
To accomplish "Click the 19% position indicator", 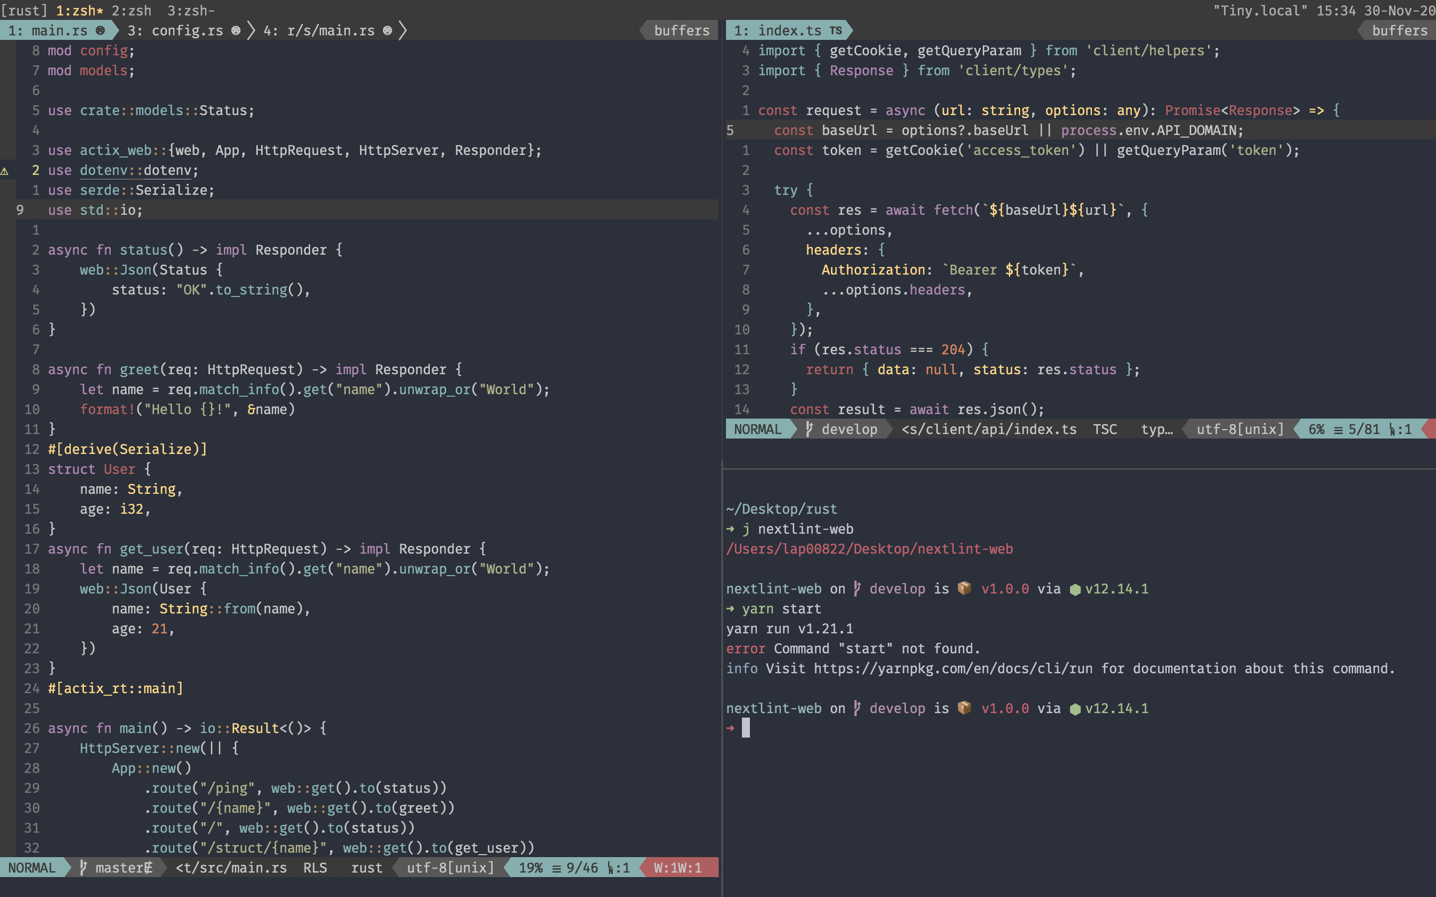I will point(531,867).
